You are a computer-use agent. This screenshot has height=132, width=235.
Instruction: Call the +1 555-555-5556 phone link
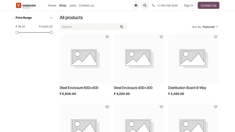point(167,6)
